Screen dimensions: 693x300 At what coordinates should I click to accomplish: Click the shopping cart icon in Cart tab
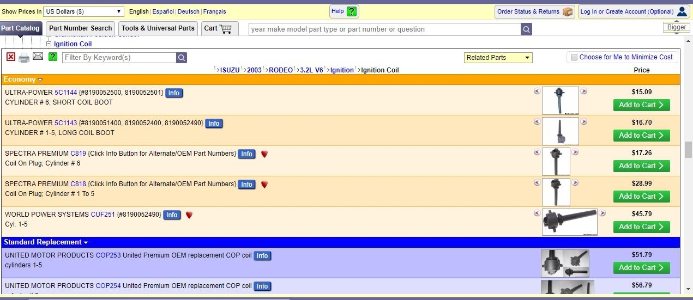226,28
